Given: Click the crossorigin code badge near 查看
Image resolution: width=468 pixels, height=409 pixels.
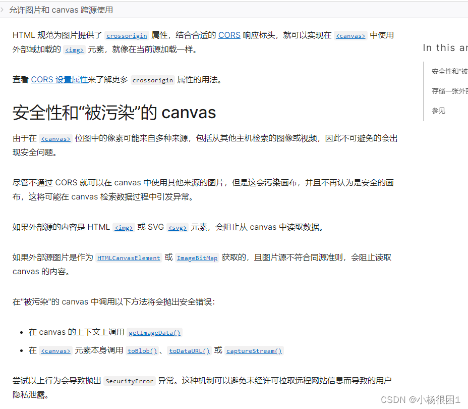Looking at the screenshot, I should tap(152, 80).
